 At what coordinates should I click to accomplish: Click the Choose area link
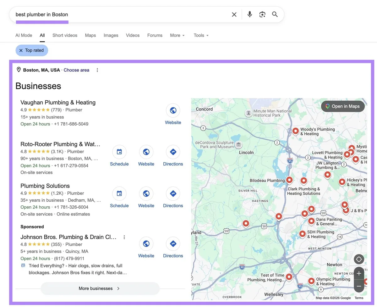point(76,70)
